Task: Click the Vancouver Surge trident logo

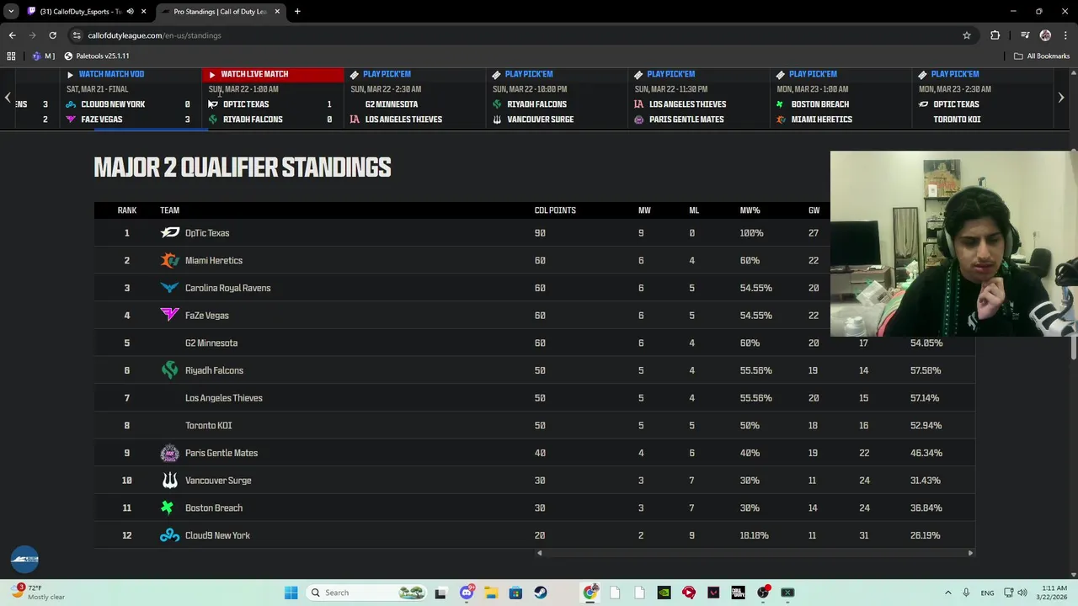Action: pyautogui.click(x=170, y=481)
